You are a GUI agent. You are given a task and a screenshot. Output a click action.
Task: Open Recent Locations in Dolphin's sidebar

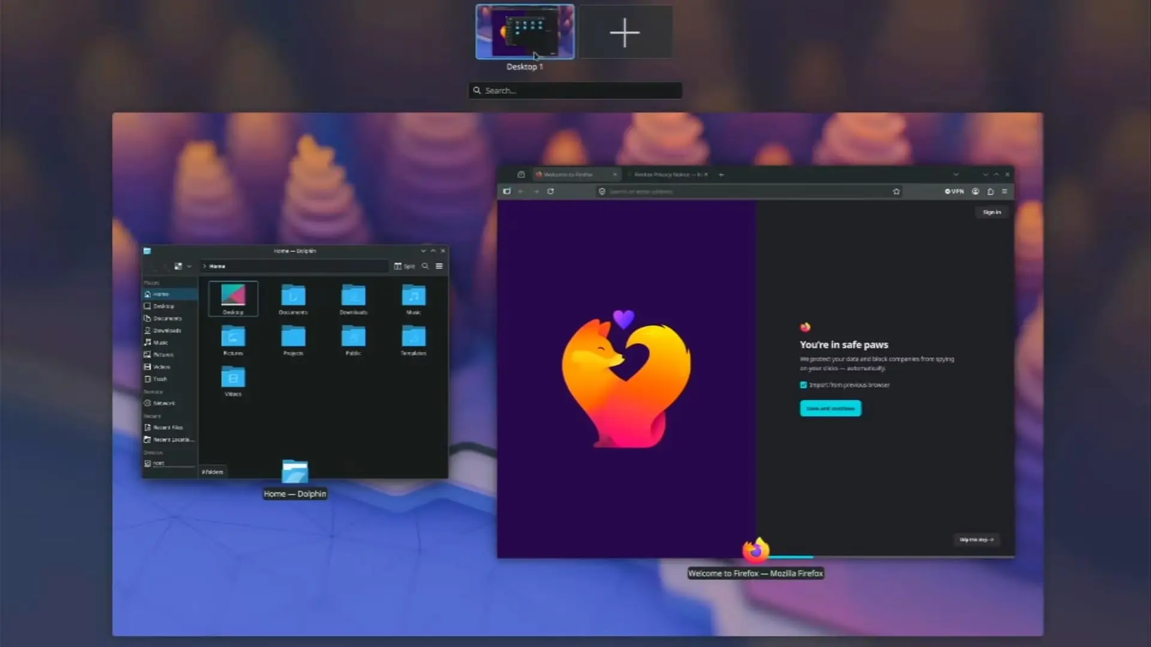click(170, 440)
